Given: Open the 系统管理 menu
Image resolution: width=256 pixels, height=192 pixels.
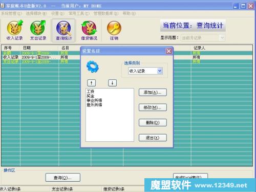Looking at the screenshot, I should point(11,13).
